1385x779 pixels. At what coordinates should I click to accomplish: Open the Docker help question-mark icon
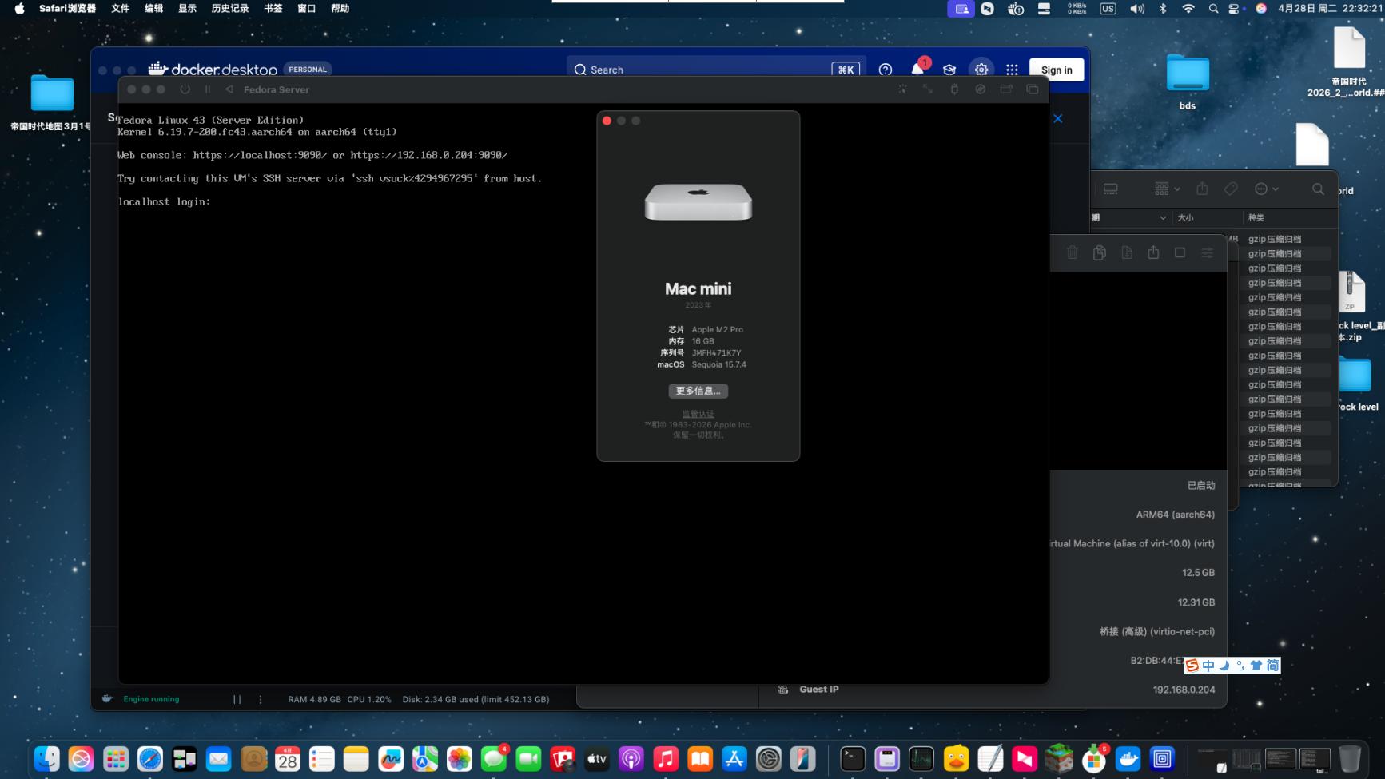click(885, 70)
